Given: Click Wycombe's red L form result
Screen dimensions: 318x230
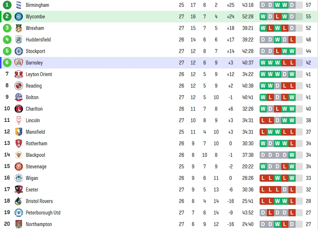Looking at the screenshot, I should [278, 17].
